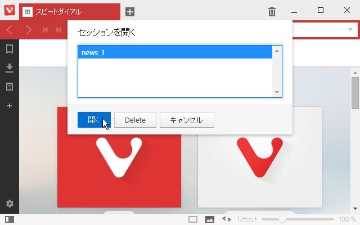The image size is (360, 225).
Task: Open the Bookmarks panel
Action: (x=10, y=49)
